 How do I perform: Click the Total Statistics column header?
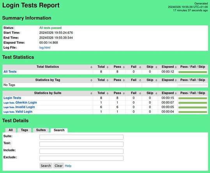tap(48, 67)
